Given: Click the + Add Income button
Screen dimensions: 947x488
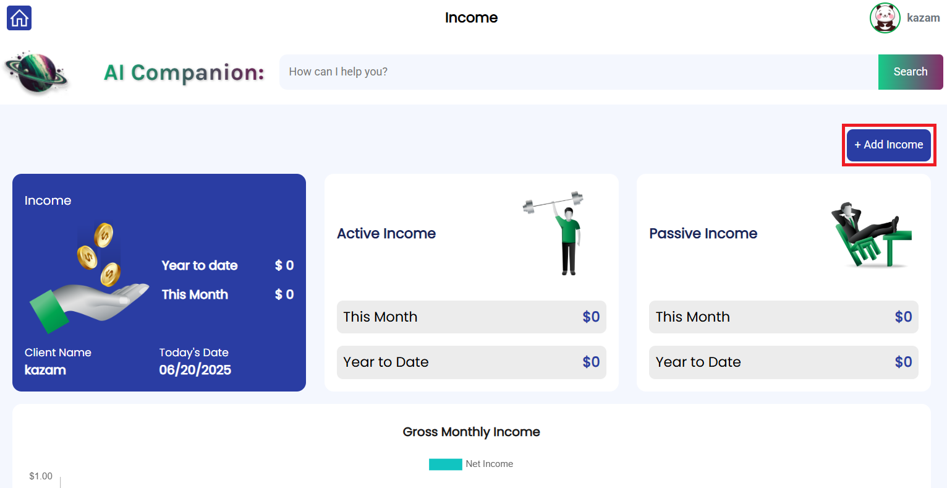Looking at the screenshot, I should 888,145.
